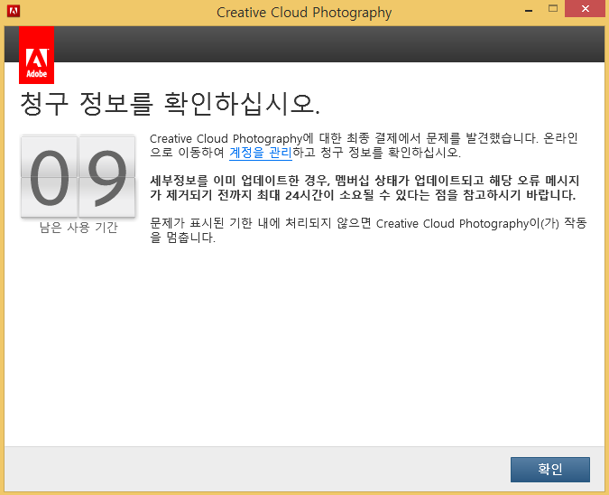Click the bold 24시간 update notice paragraph

(364, 187)
